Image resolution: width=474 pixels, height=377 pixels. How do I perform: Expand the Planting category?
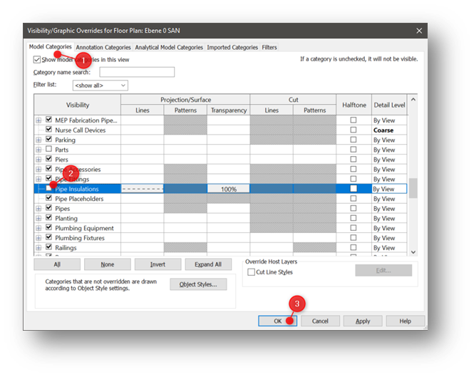coord(38,218)
